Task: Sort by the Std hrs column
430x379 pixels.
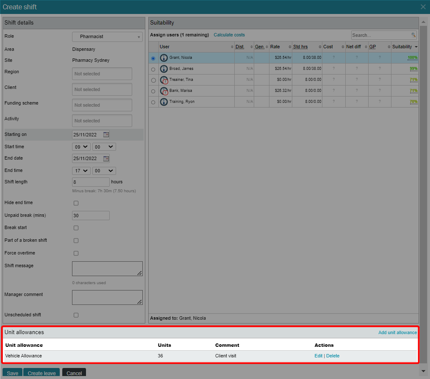Action: pyautogui.click(x=307, y=47)
